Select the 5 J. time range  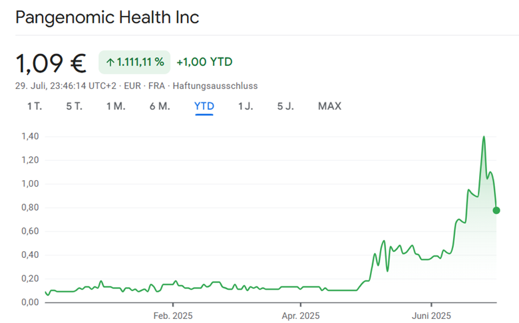coord(285,106)
